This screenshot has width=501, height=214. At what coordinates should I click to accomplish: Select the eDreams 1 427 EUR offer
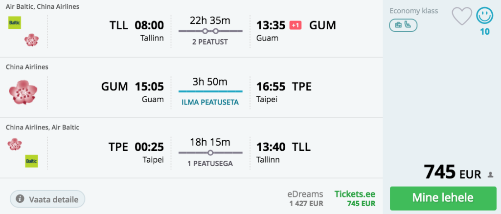tap(305, 198)
